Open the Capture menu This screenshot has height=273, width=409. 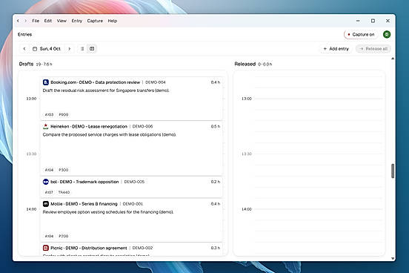[95, 21]
